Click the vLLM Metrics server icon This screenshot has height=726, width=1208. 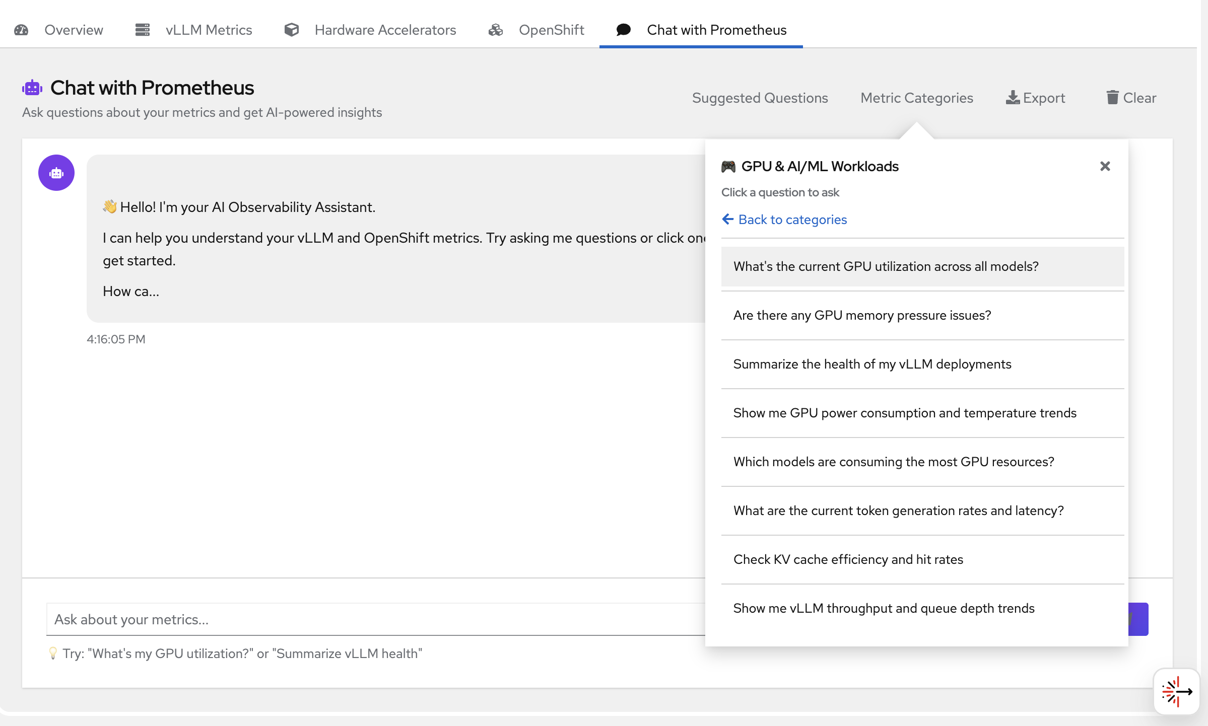point(142,30)
